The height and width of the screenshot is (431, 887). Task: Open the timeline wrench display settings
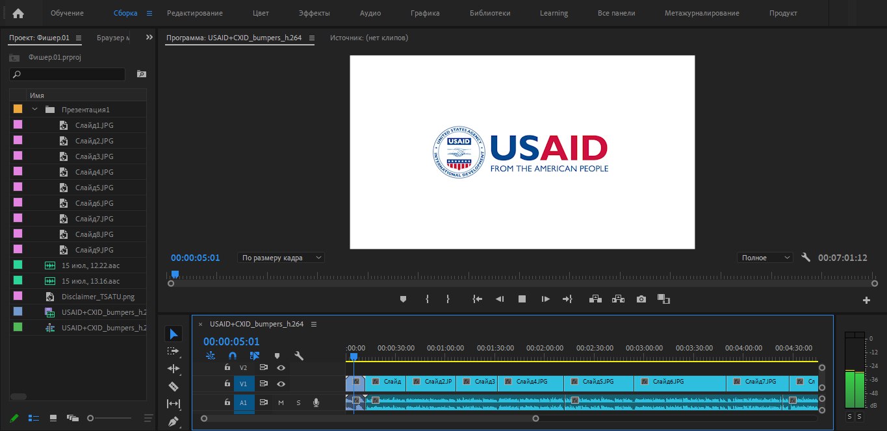[299, 356]
